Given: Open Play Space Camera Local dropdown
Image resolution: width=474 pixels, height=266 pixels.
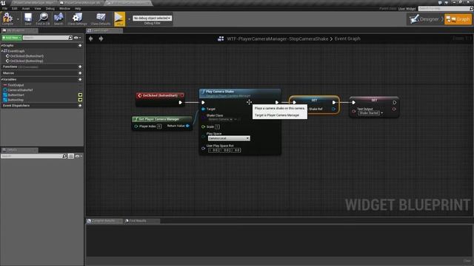Looking at the screenshot, I should [229, 138].
